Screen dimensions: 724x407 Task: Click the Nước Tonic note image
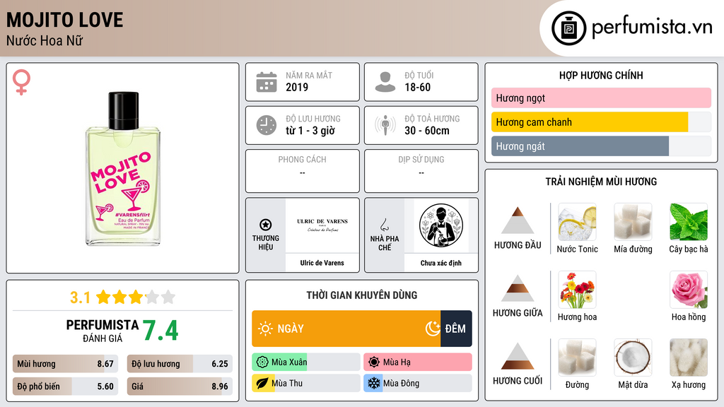(577, 222)
